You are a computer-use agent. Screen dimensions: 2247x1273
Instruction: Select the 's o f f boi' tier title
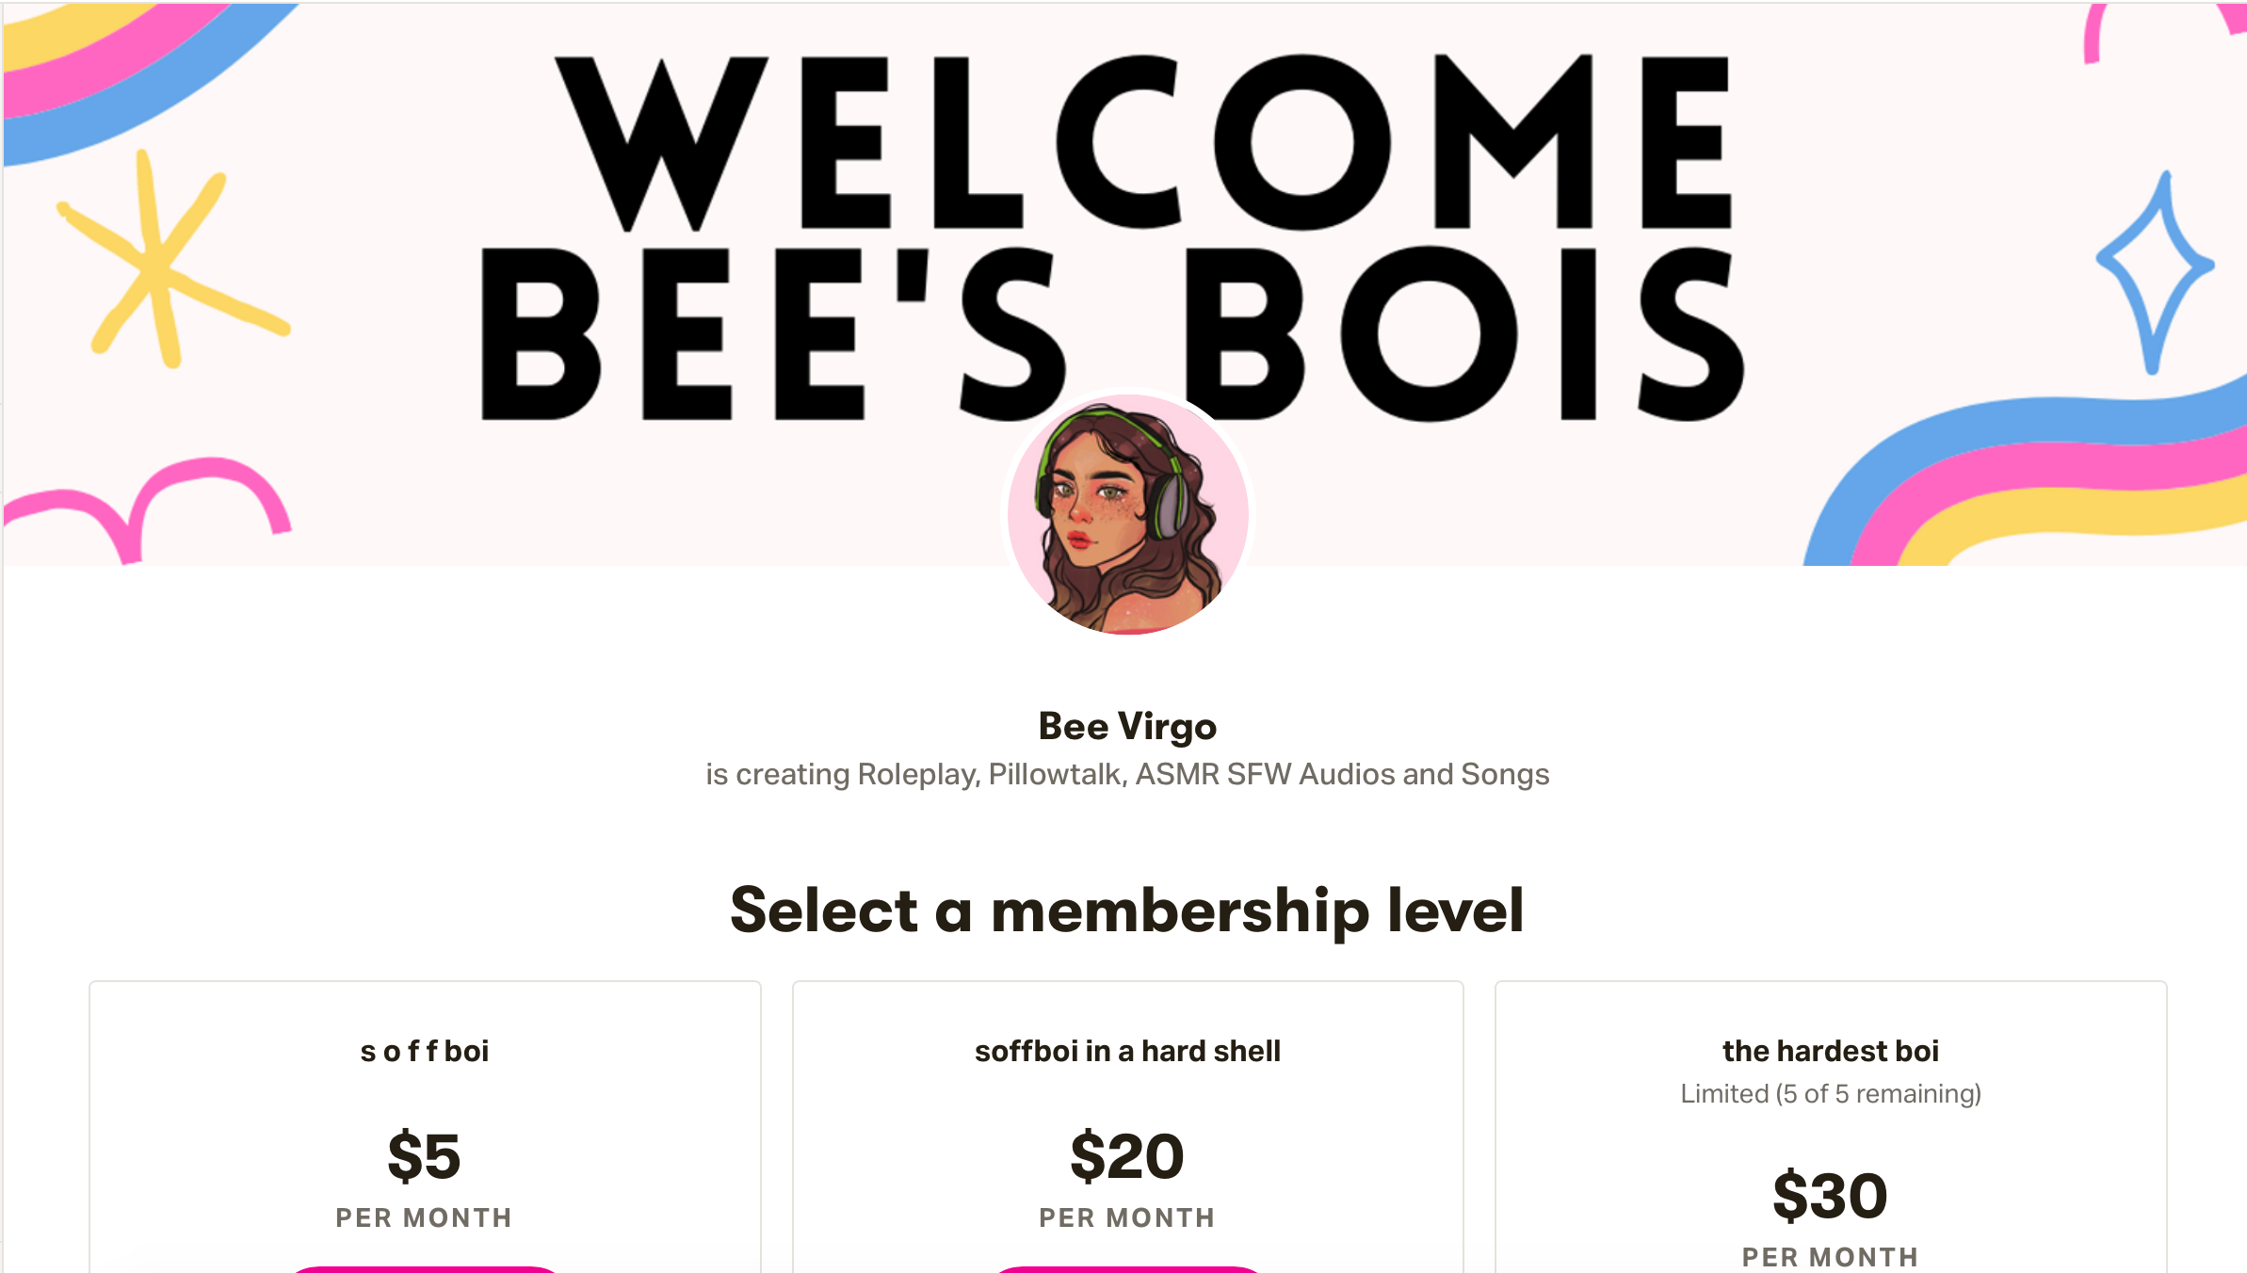[x=425, y=1051]
